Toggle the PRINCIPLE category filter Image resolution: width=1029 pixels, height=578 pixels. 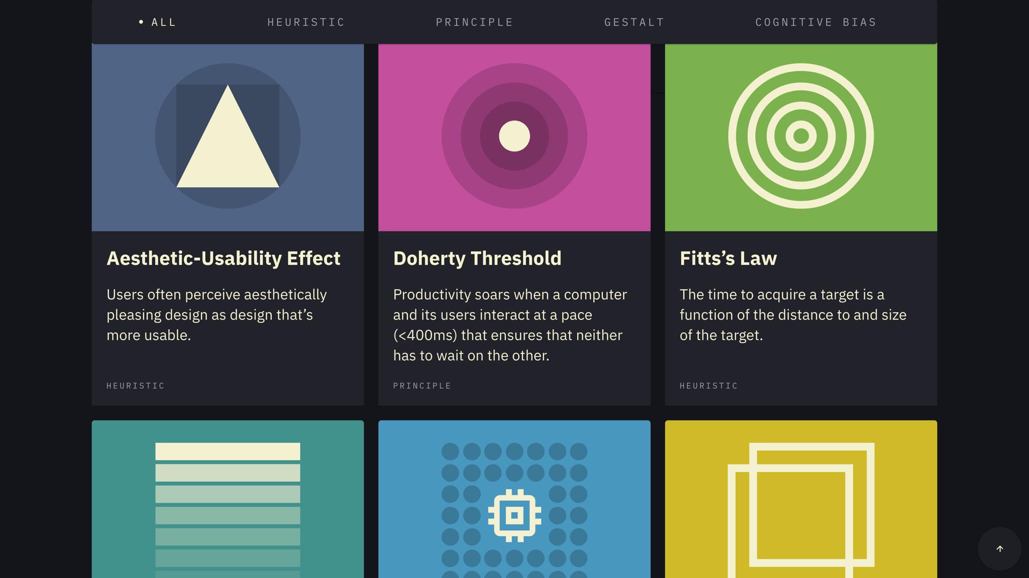pos(474,21)
